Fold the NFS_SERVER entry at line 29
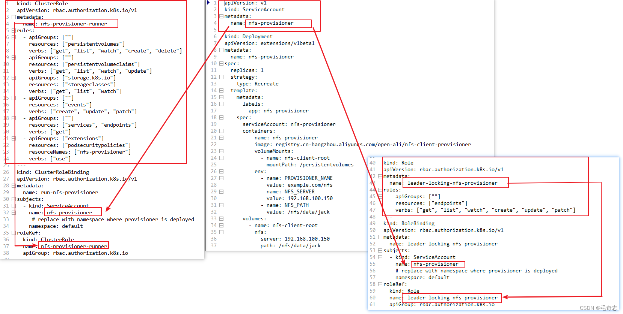623x314 pixels. (x=221, y=191)
